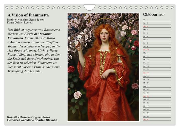The width and height of the screenshot is (179, 129).
Task: Click calendar row 'Fr 29'
Action: [x=157, y=113]
